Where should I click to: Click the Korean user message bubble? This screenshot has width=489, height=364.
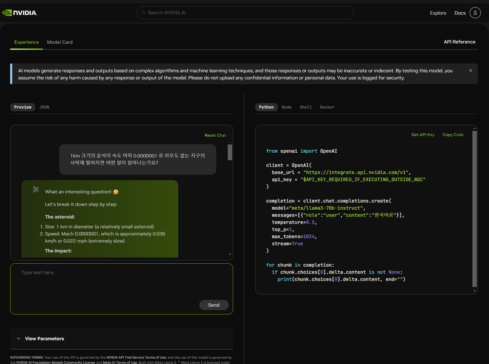[138, 159]
